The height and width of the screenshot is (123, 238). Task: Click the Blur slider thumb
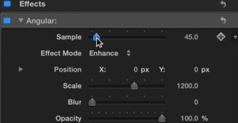tap(92, 102)
